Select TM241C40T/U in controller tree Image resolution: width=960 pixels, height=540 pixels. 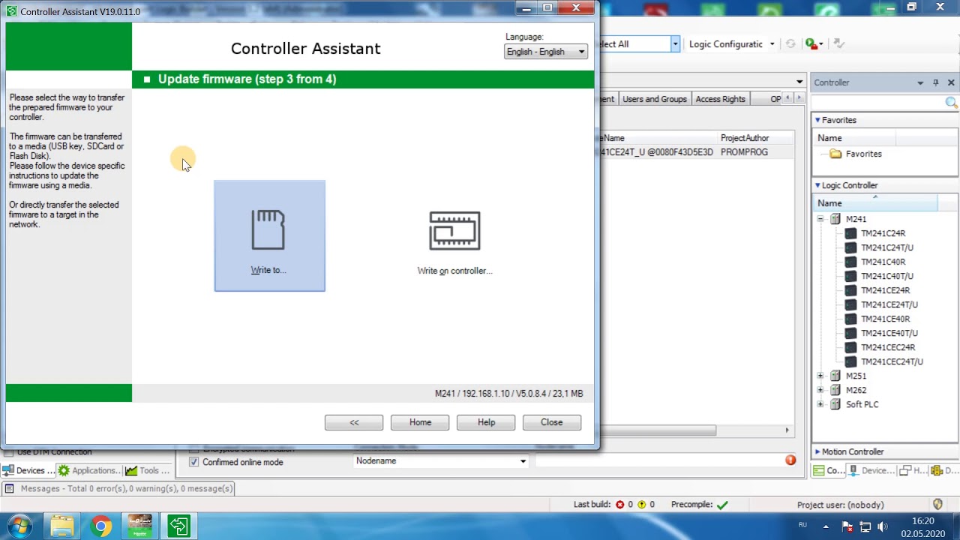(886, 276)
